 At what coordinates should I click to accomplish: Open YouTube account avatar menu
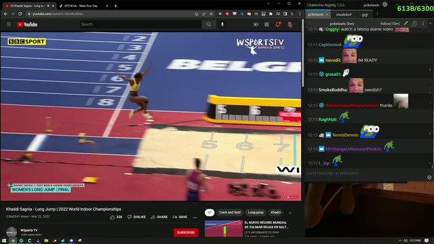coord(290,24)
